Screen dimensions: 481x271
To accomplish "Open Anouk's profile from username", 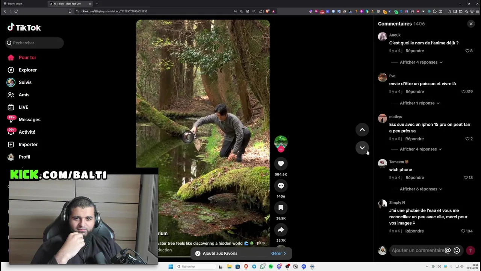I will [395, 35].
